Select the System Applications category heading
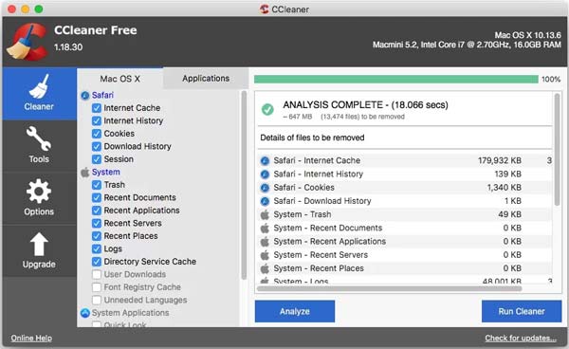The image size is (569, 349). pos(130,313)
